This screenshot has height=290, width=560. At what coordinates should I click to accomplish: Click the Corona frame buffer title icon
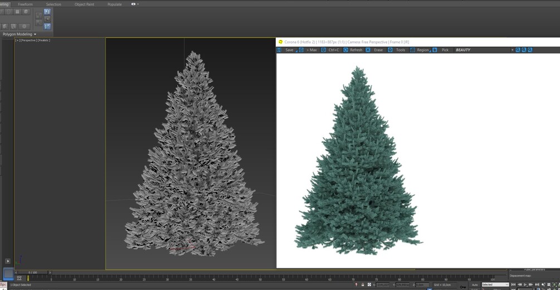click(x=280, y=42)
